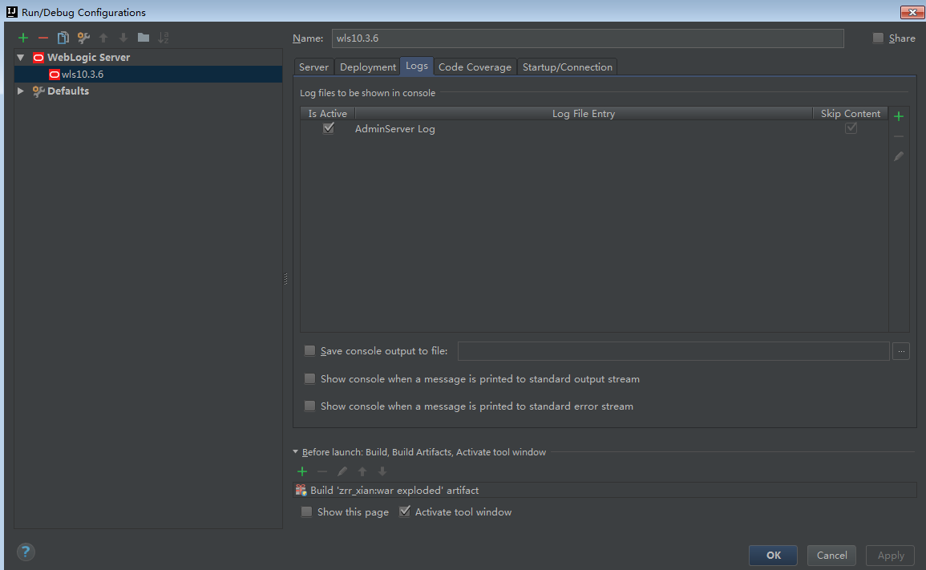Screen dimensions: 926x570
Task: Create new folder via folder icon
Action: pos(144,38)
